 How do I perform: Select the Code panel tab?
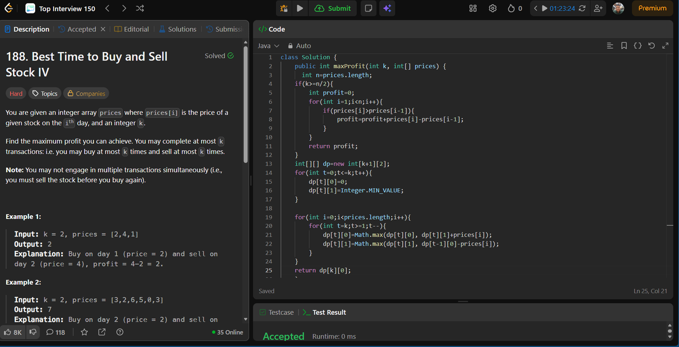pos(271,29)
